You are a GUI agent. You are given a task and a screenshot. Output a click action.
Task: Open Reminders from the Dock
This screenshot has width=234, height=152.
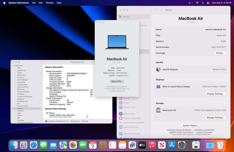pos(112,145)
